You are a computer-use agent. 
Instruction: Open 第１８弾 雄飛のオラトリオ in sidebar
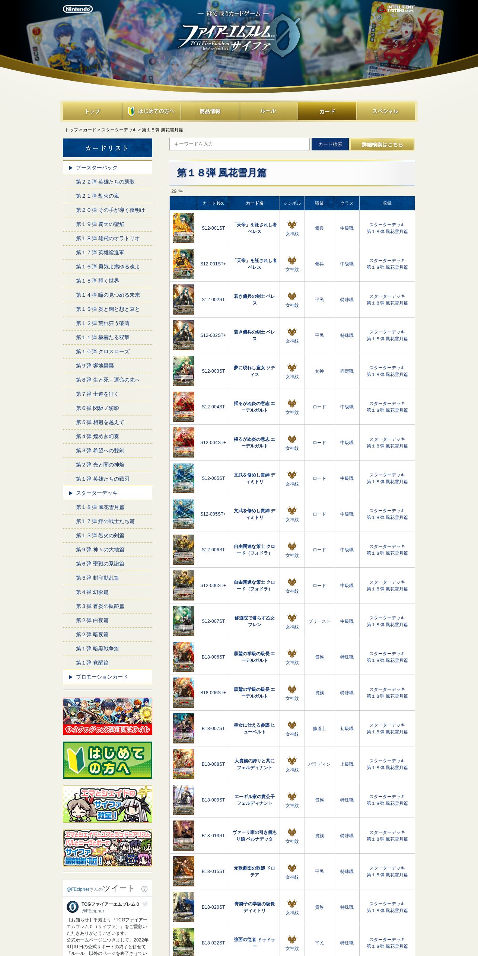click(x=108, y=238)
